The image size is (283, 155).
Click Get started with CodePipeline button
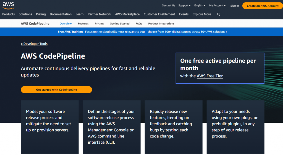tap(56, 89)
